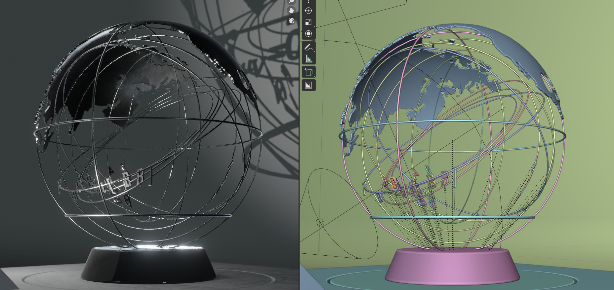614x290 pixels.
Task: Activate the Transform tool
Action: pos(308,34)
